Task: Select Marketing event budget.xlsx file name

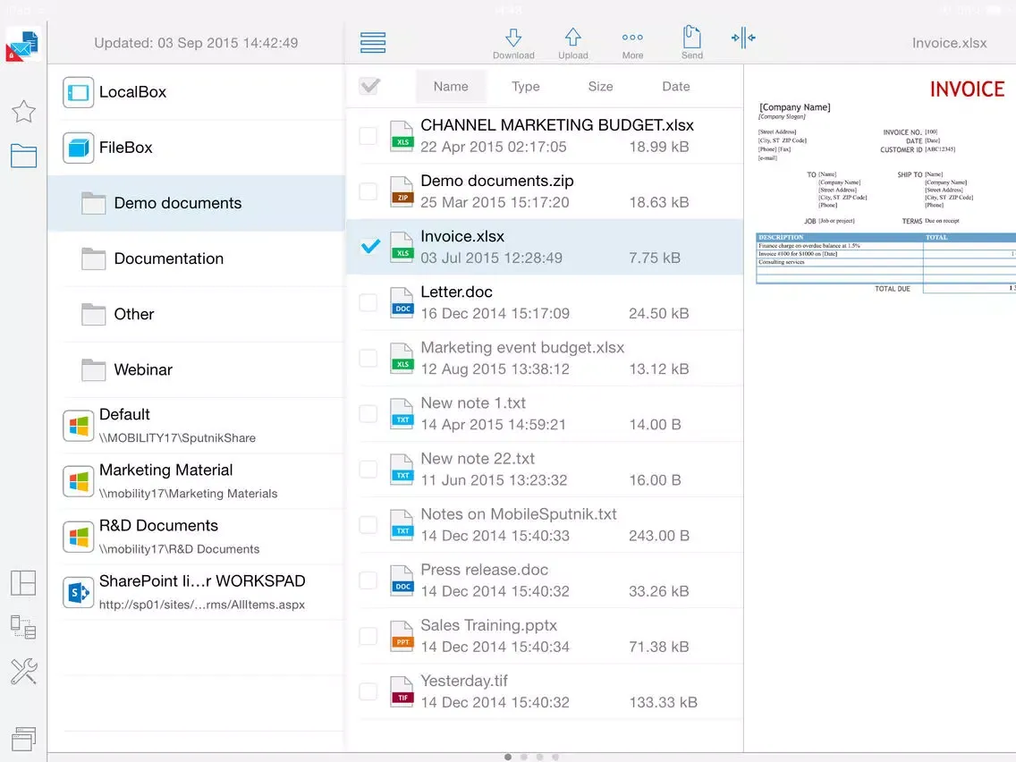Action: 522,347
